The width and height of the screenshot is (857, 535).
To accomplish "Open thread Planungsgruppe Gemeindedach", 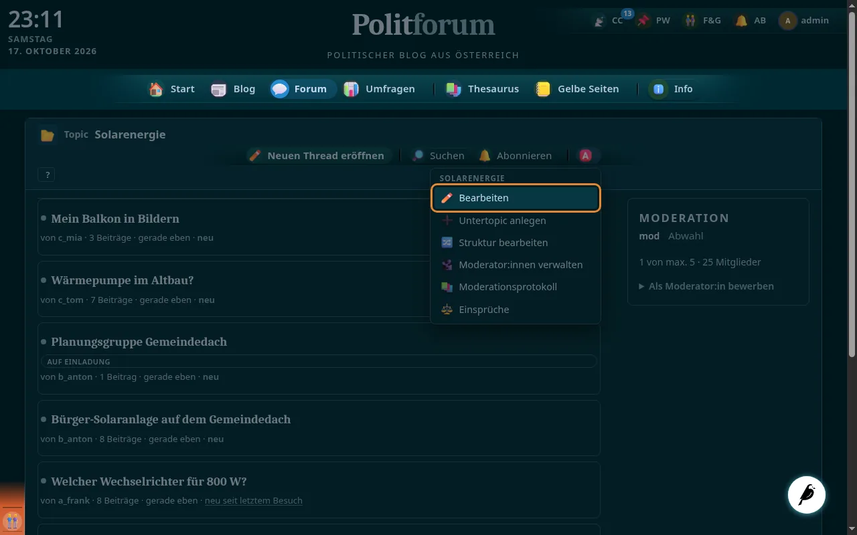I will pos(139,342).
